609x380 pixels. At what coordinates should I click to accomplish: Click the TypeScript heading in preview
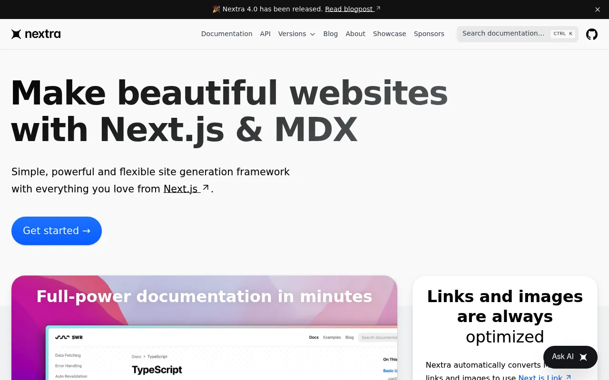click(x=157, y=370)
